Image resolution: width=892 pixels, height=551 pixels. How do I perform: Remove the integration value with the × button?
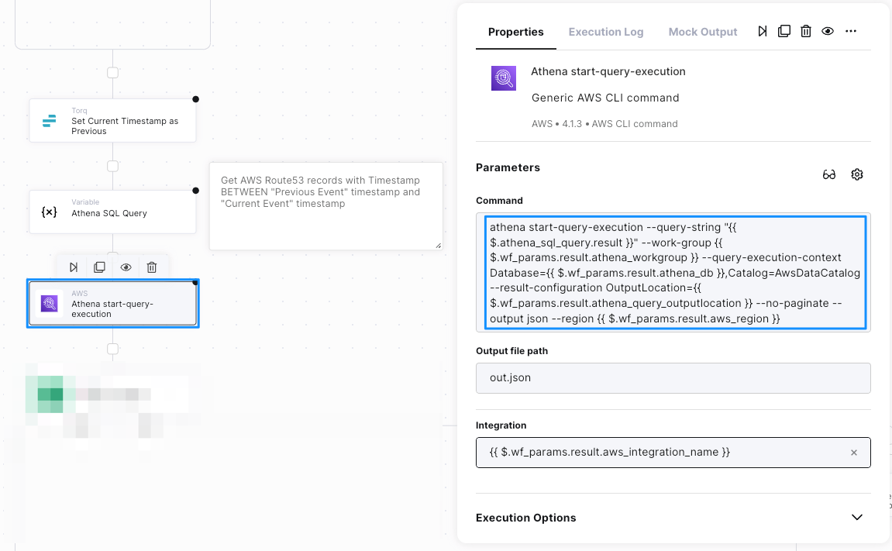coord(853,452)
